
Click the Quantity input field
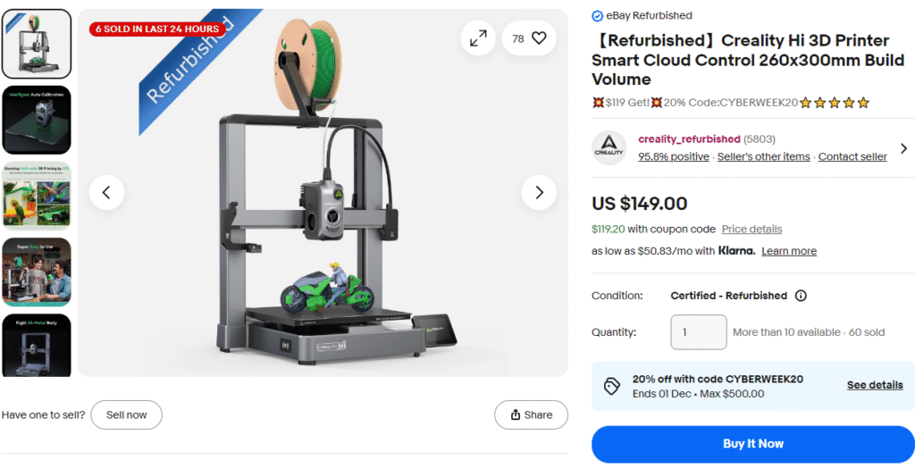coord(699,332)
